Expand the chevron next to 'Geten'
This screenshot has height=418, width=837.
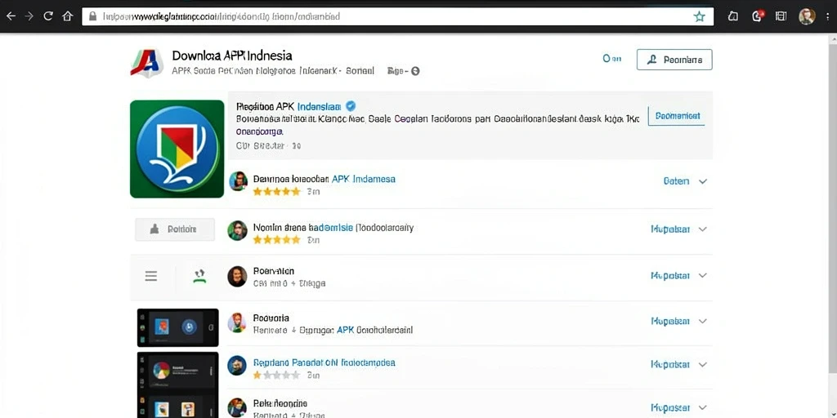(703, 181)
